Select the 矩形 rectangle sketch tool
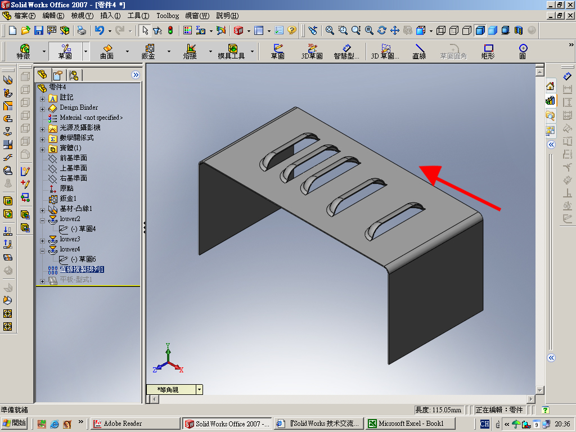 point(488,51)
